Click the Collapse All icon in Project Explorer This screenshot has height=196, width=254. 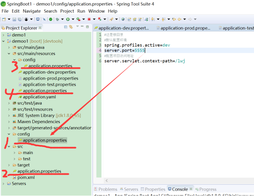click(66, 27)
